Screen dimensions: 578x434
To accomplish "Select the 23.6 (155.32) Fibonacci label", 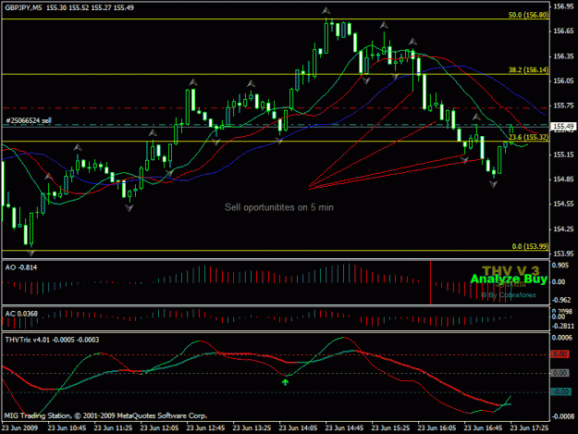I will (528, 137).
